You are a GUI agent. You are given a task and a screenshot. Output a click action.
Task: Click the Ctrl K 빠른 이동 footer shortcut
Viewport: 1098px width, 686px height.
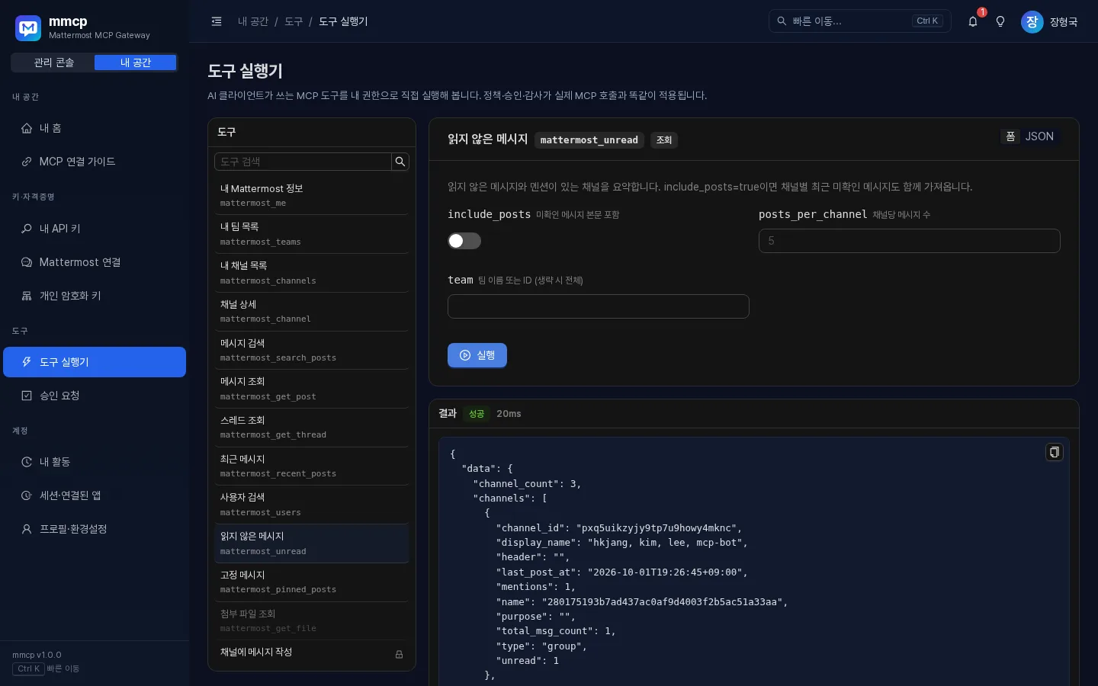(x=46, y=668)
